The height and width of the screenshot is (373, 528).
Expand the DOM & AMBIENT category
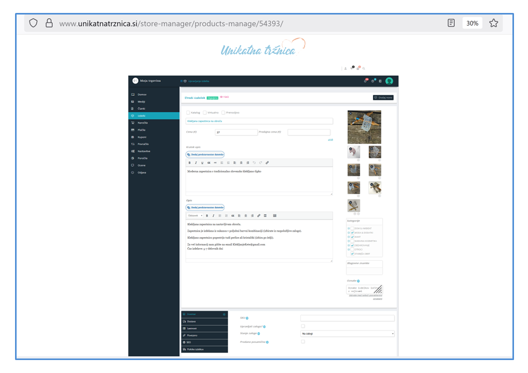click(x=349, y=228)
